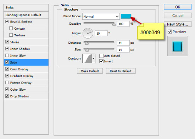This screenshot has width=195, height=139.
Task: Enable the Texture checkbox
Action: [x=11, y=35]
